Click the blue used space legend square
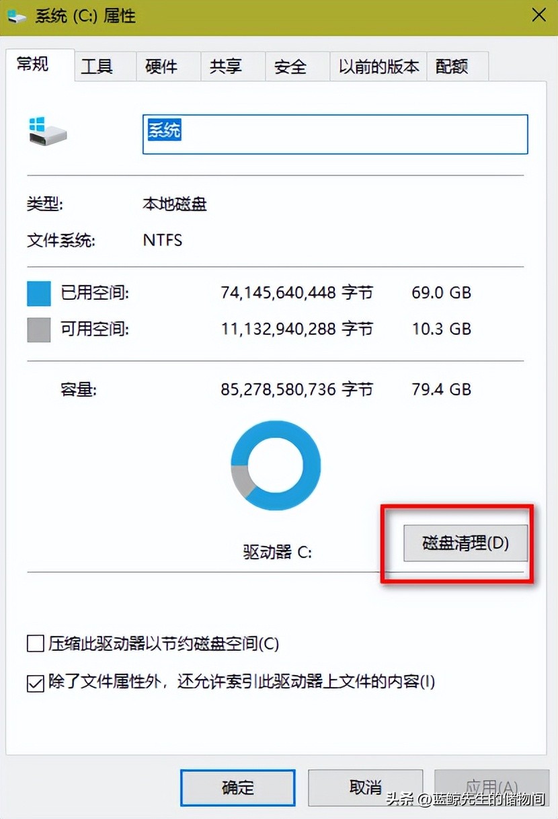This screenshot has width=558, height=819. coord(38,292)
